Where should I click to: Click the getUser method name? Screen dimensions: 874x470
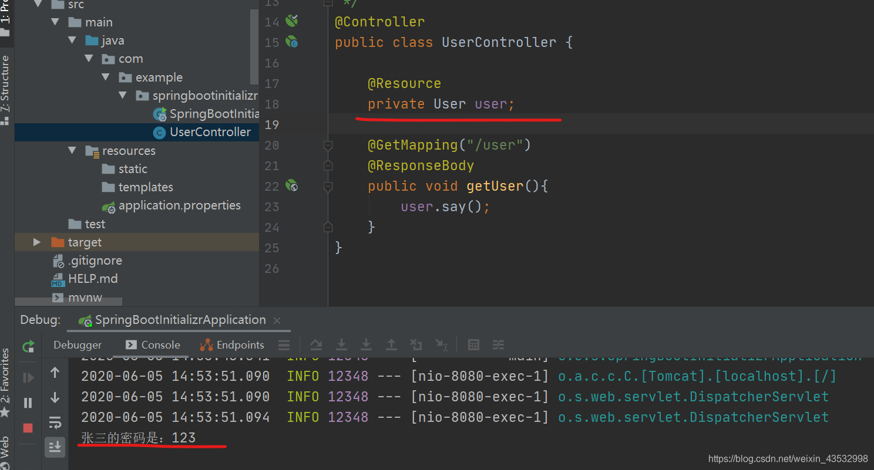tap(495, 186)
